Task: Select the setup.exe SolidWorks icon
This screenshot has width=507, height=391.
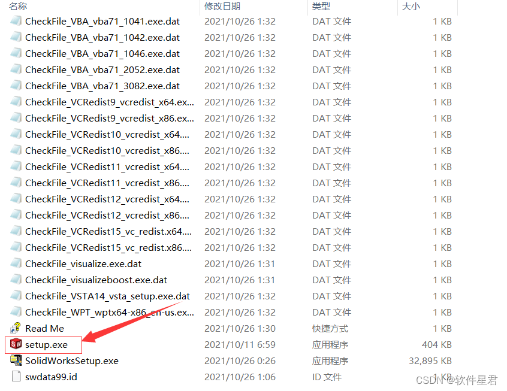Action: 16,344
